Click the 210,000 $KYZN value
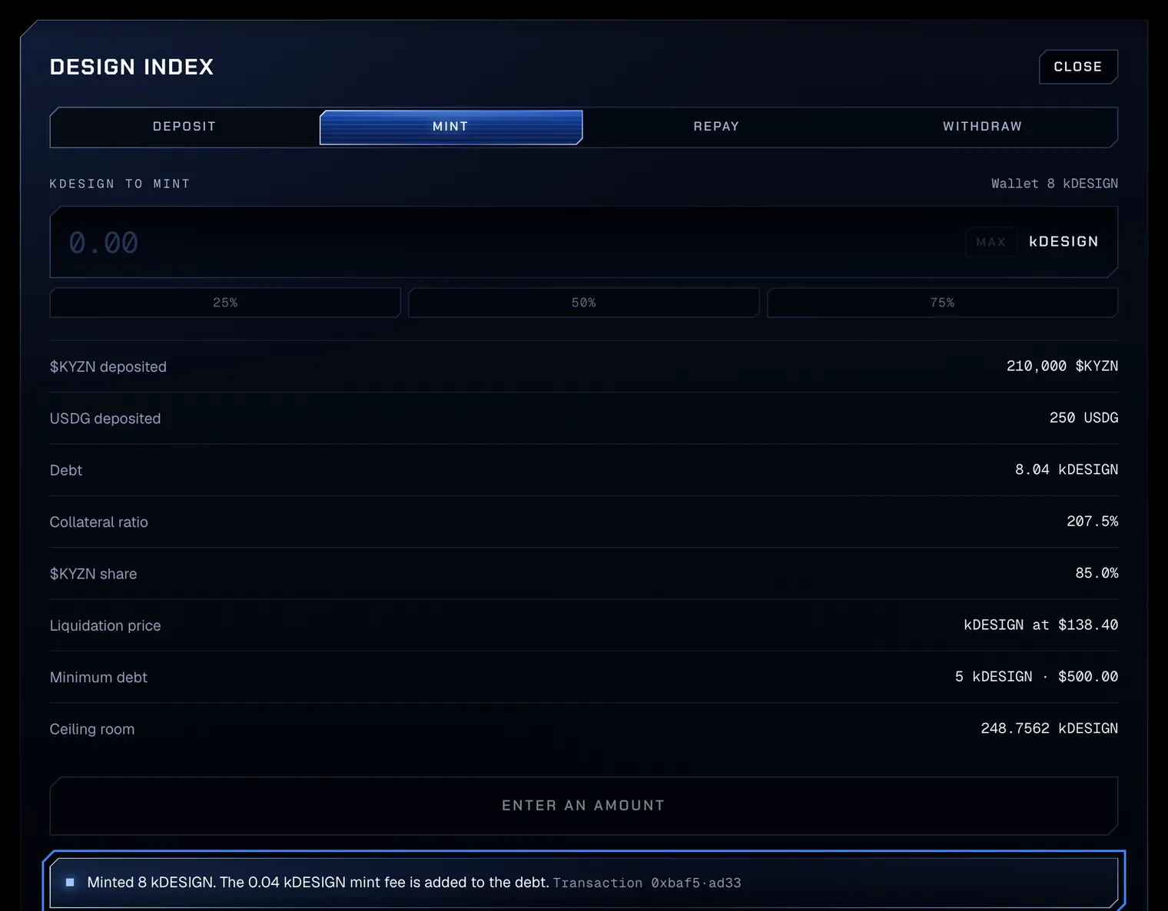1168x911 pixels. pyautogui.click(x=1062, y=366)
